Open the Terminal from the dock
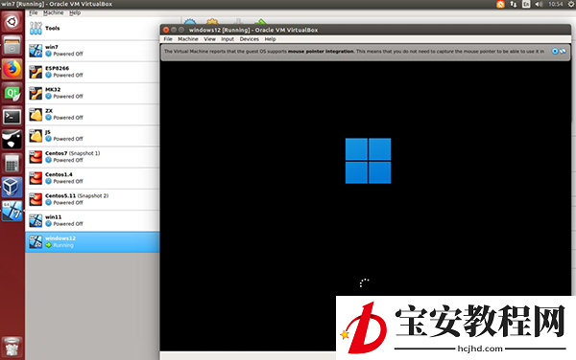The height and width of the screenshot is (360, 576). pyautogui.click(x=12, y=117)
